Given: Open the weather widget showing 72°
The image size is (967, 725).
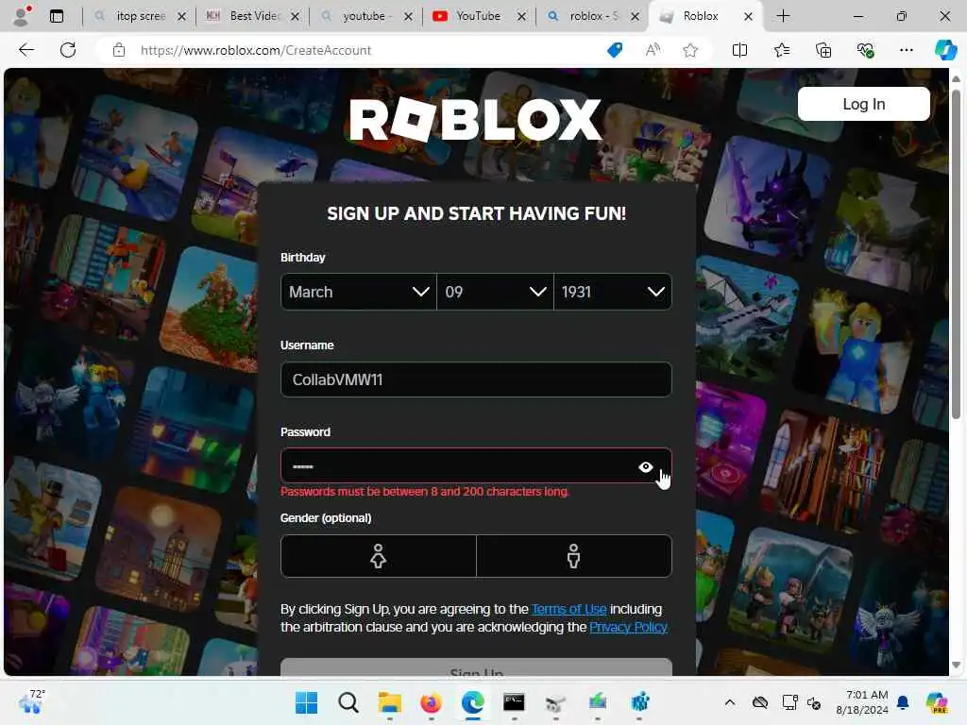Looking at the screenshot, I should [32, 701].
